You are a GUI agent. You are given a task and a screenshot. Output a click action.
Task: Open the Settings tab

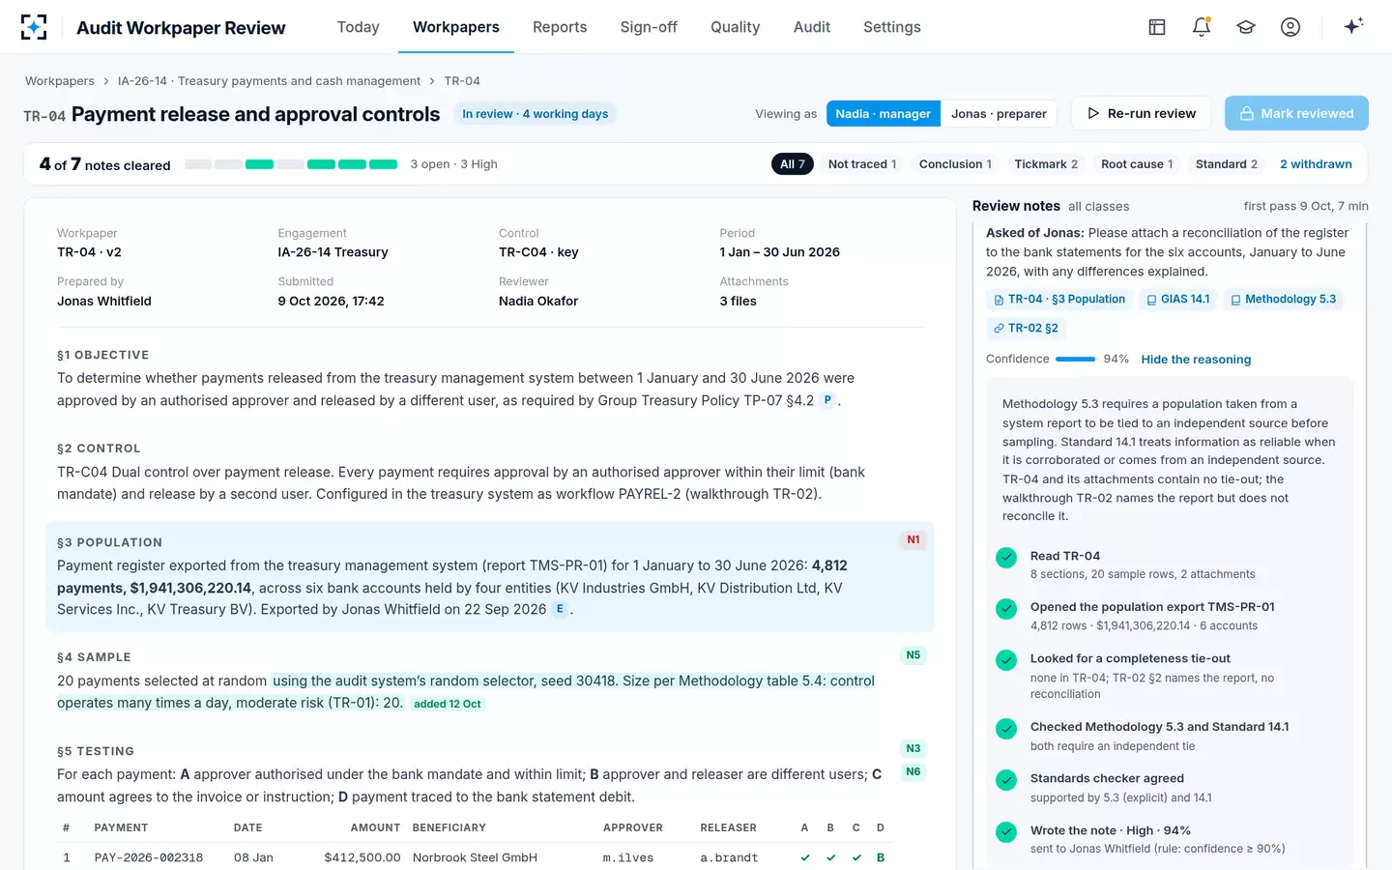tap(892, 27)
